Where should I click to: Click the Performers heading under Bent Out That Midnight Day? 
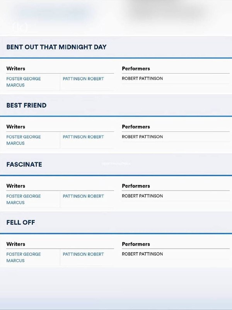pos(136,69)
